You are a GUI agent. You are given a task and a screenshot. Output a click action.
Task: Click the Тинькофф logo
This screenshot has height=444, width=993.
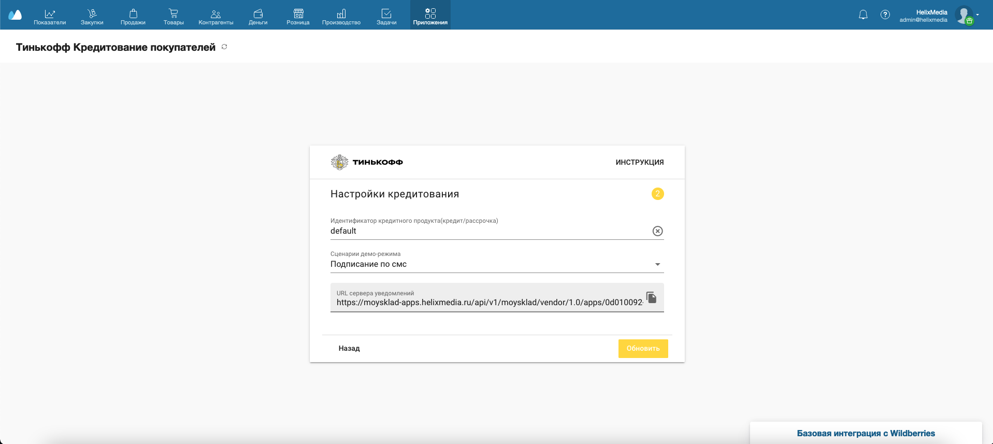[x=367, y=162]
